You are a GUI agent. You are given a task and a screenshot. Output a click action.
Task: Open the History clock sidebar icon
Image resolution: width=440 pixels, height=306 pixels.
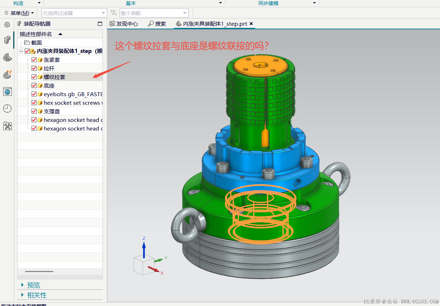pos(8,108)
